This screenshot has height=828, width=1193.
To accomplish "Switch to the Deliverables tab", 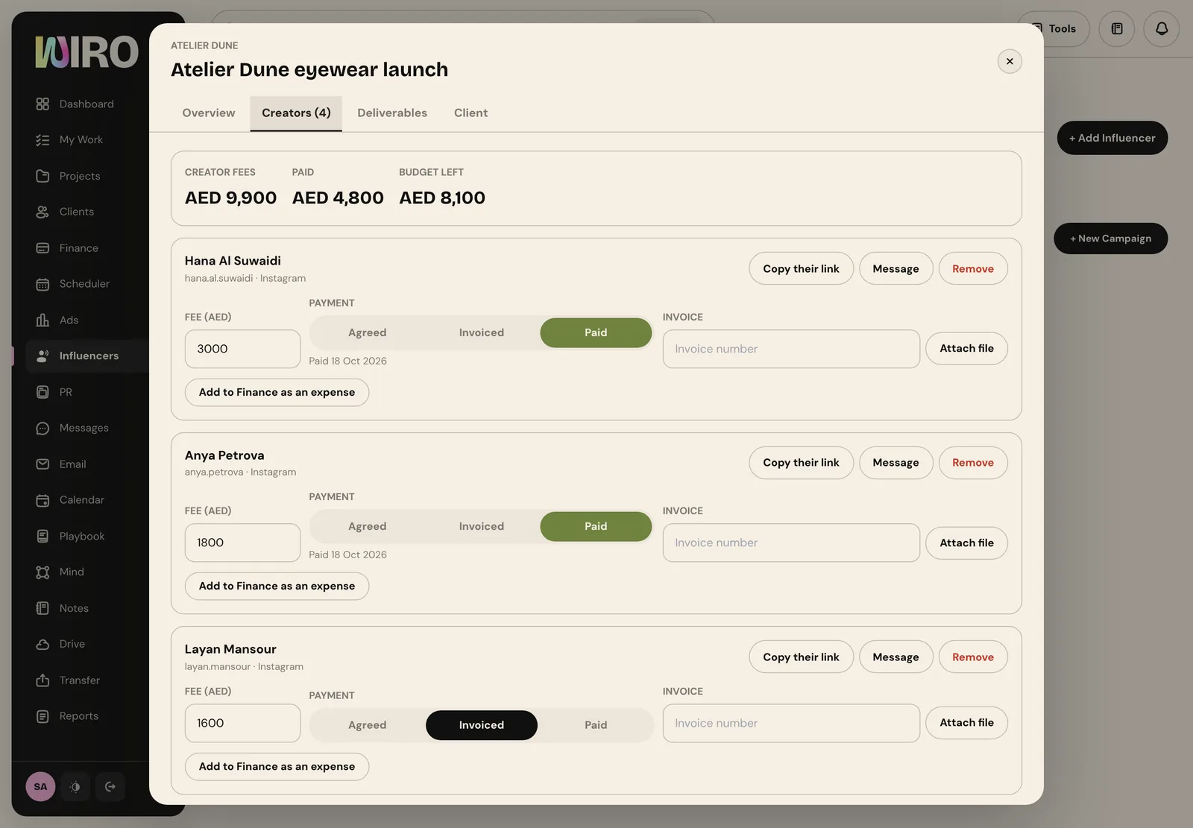I will click(392, 113).
